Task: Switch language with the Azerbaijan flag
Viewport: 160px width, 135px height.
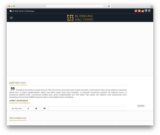Action: click(149, 11)
